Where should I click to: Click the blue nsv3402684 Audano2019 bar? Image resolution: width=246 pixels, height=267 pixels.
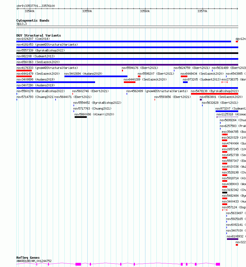tap(96, 76)
